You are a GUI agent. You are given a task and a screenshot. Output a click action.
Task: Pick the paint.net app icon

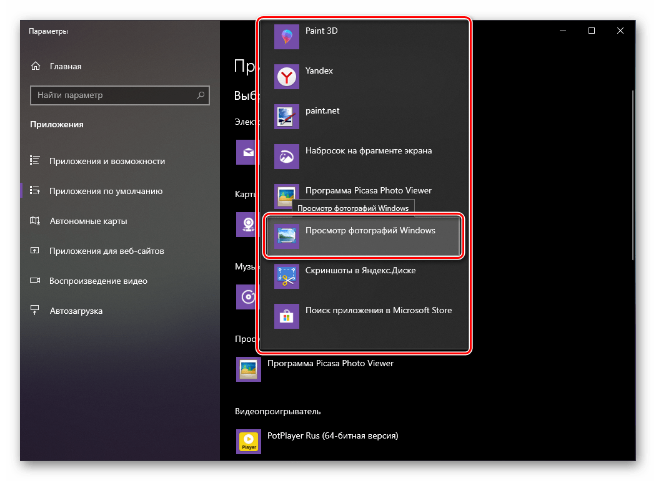(287, 117)
